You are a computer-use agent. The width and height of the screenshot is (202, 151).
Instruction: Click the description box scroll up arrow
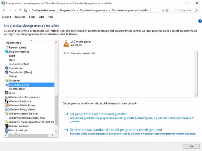195,53
